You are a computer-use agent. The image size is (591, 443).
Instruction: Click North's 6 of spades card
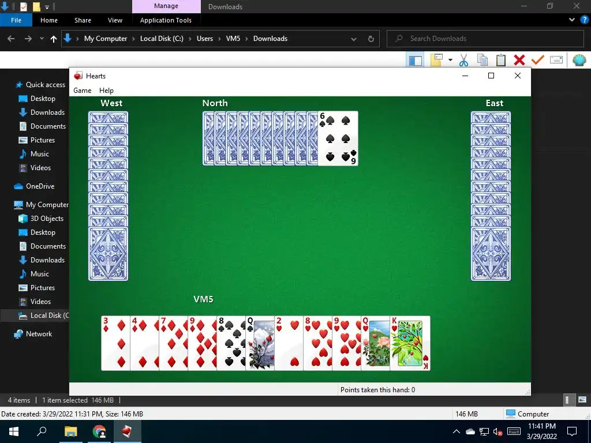click(x=338, y=138)
